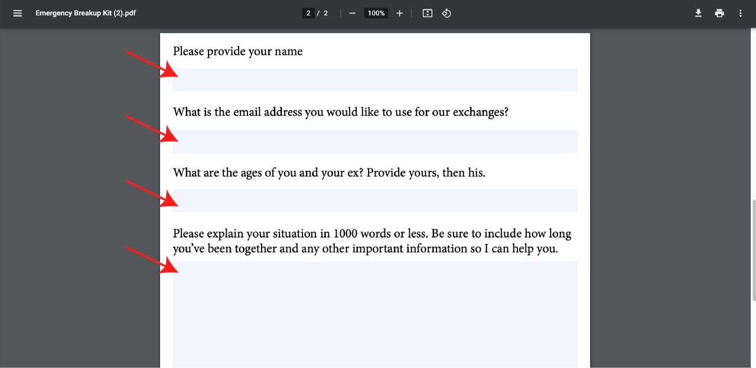Select the current page number box

(x=308, y=13)
